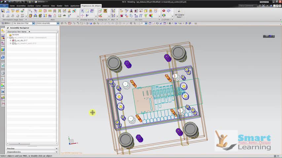Open the History clock sidebar tab

(x=3, y=73)
